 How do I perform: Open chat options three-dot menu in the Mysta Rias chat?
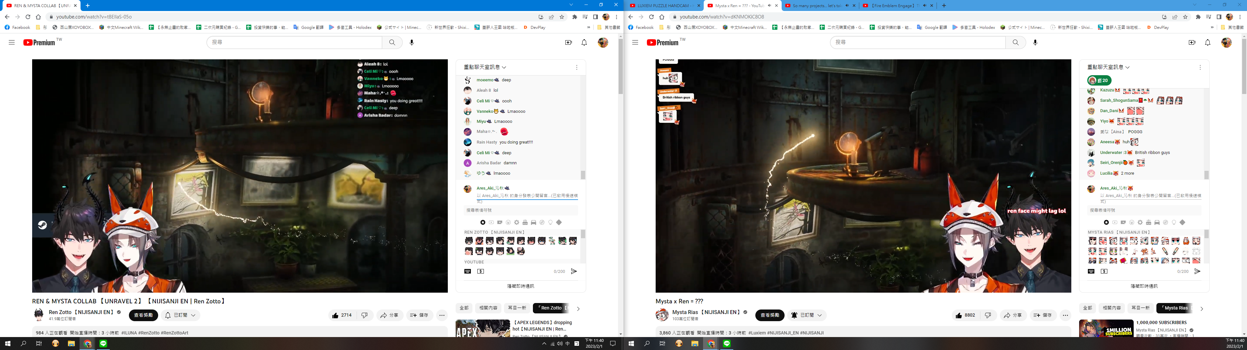(x=1200, y=68)
